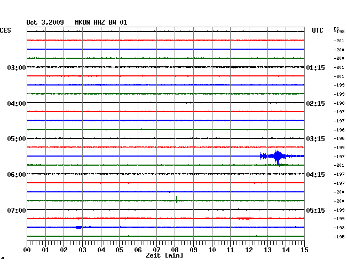This screenshot has width=347, height=264.
Task: Click the "01" minute axis label
Action: click(x=45, y=250)
